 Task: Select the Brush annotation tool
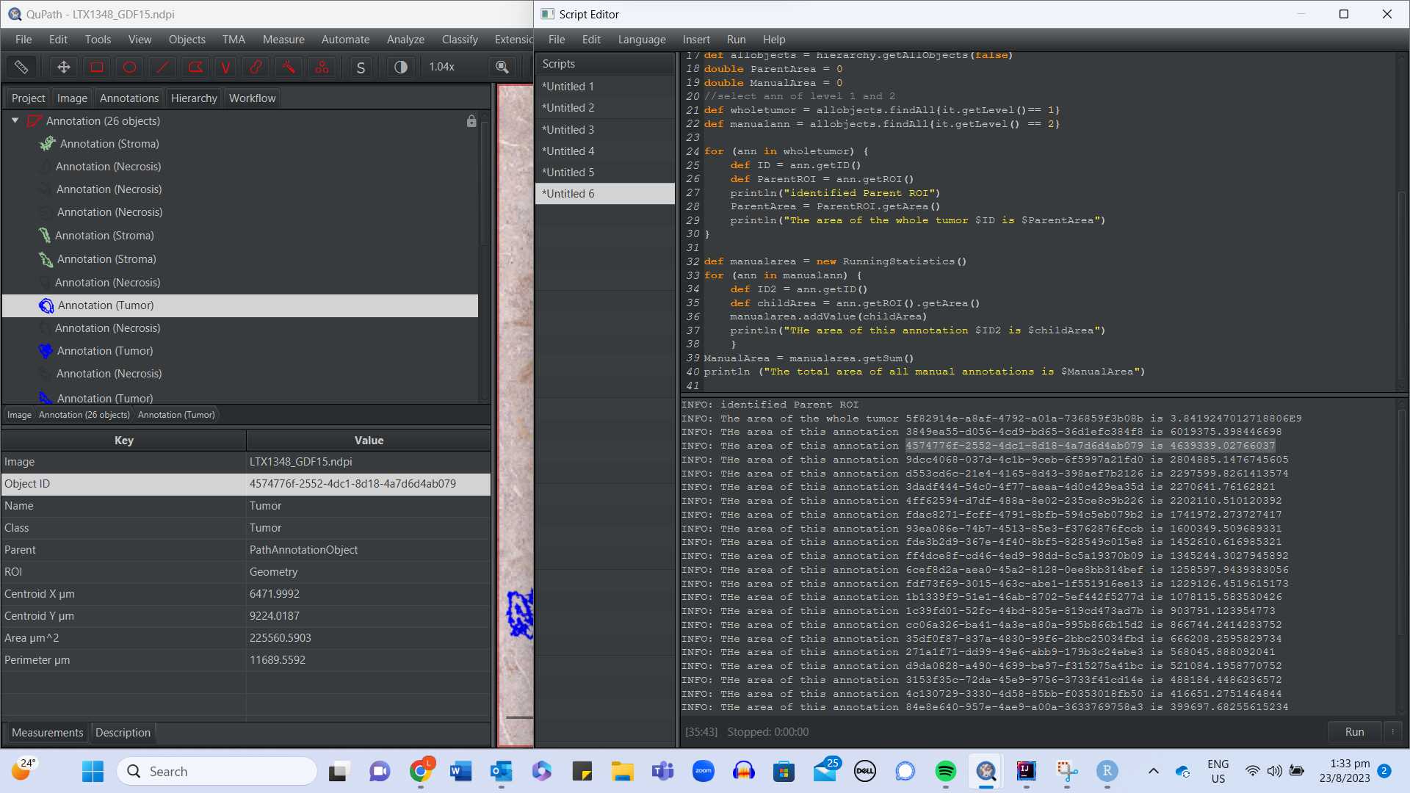[x=256, y=67]
